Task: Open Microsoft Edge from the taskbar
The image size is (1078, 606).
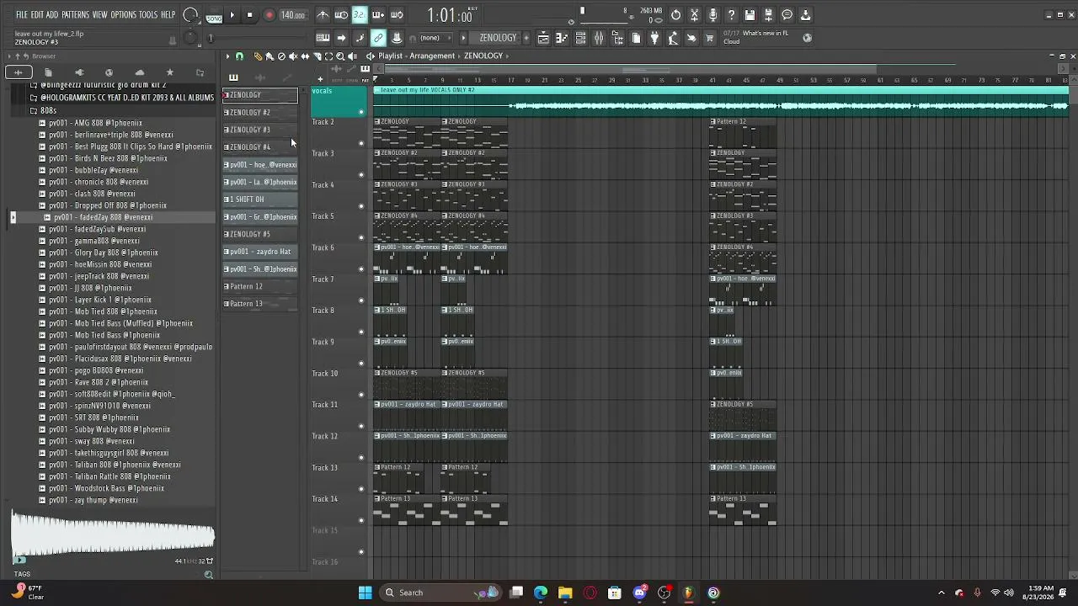Action: click(541, 593)
